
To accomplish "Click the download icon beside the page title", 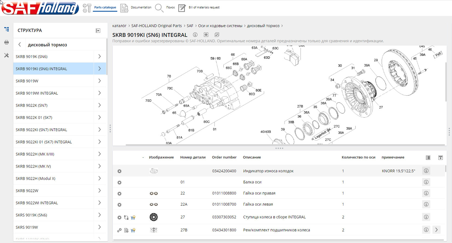I will coord(206,35).
